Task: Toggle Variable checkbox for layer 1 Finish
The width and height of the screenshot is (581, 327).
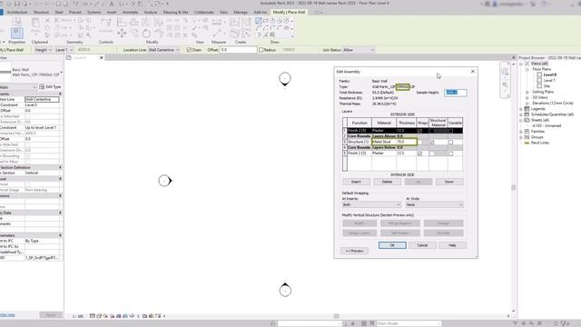Action: point(450,131)
